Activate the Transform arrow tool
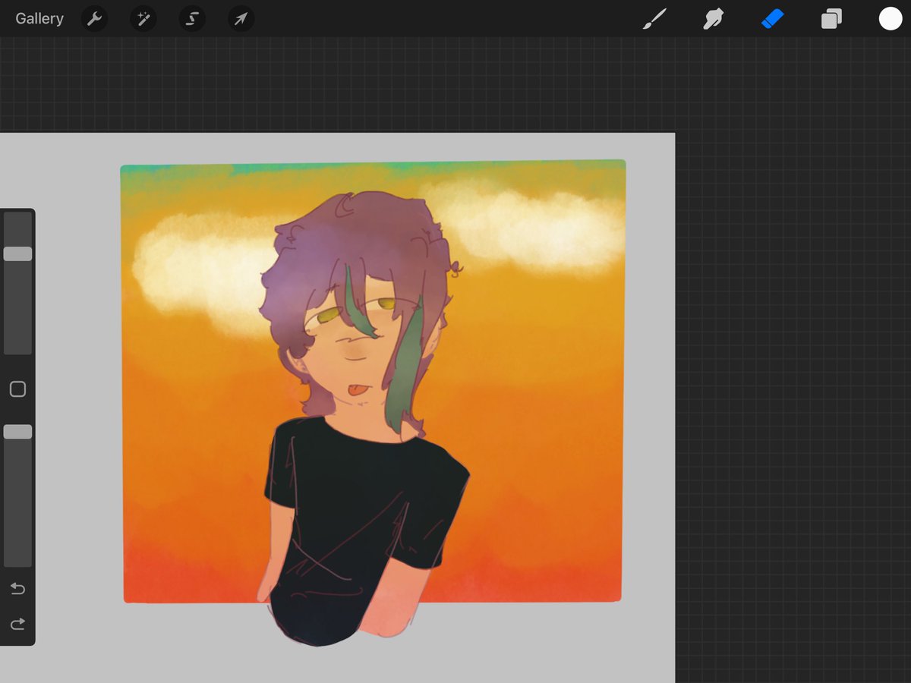 point(241,19)
